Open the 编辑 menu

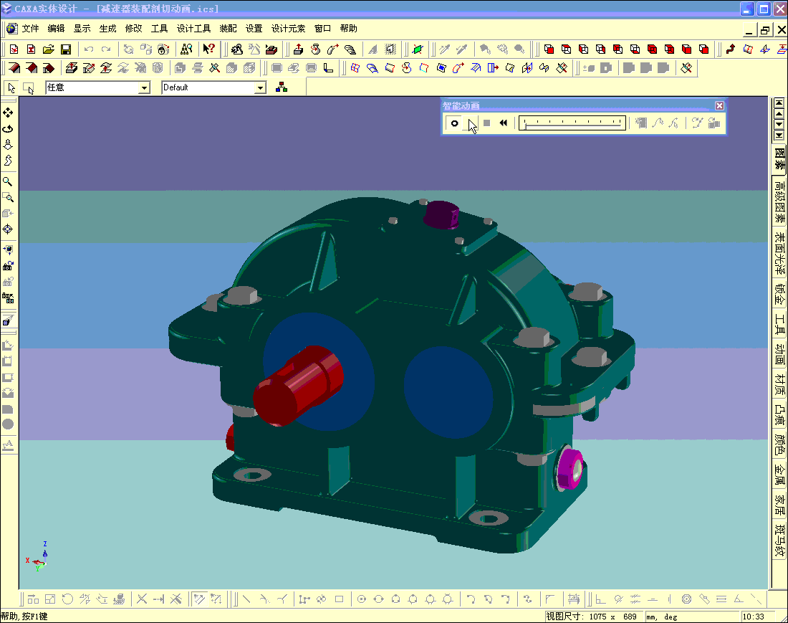pyautogui.click(x=56, y=29)
